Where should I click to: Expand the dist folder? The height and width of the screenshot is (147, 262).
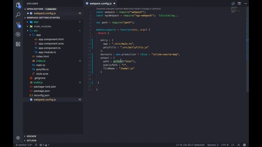pyautogui.click(x=36, y=22)
